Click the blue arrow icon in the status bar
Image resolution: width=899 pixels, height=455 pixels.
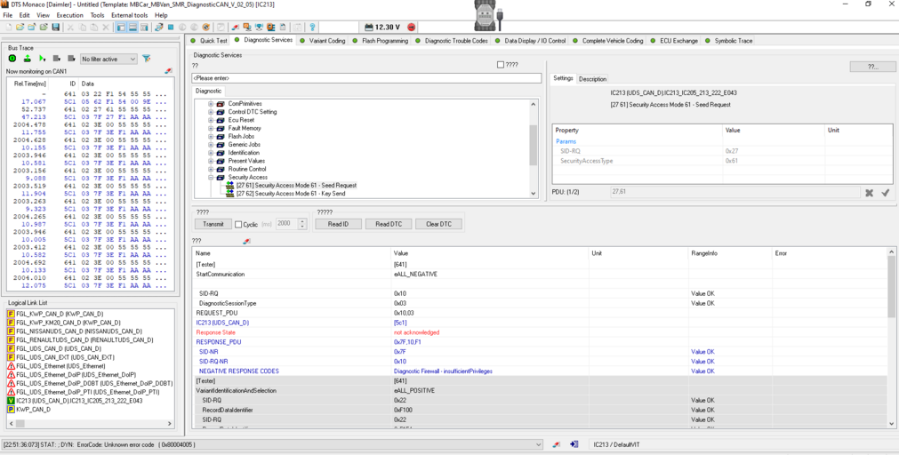tap(574, 444)
